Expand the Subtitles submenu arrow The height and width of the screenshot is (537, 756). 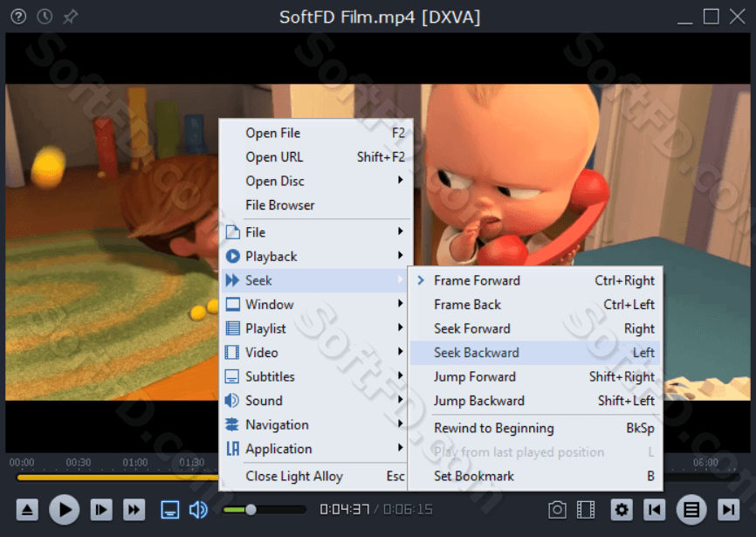point(400,375)
